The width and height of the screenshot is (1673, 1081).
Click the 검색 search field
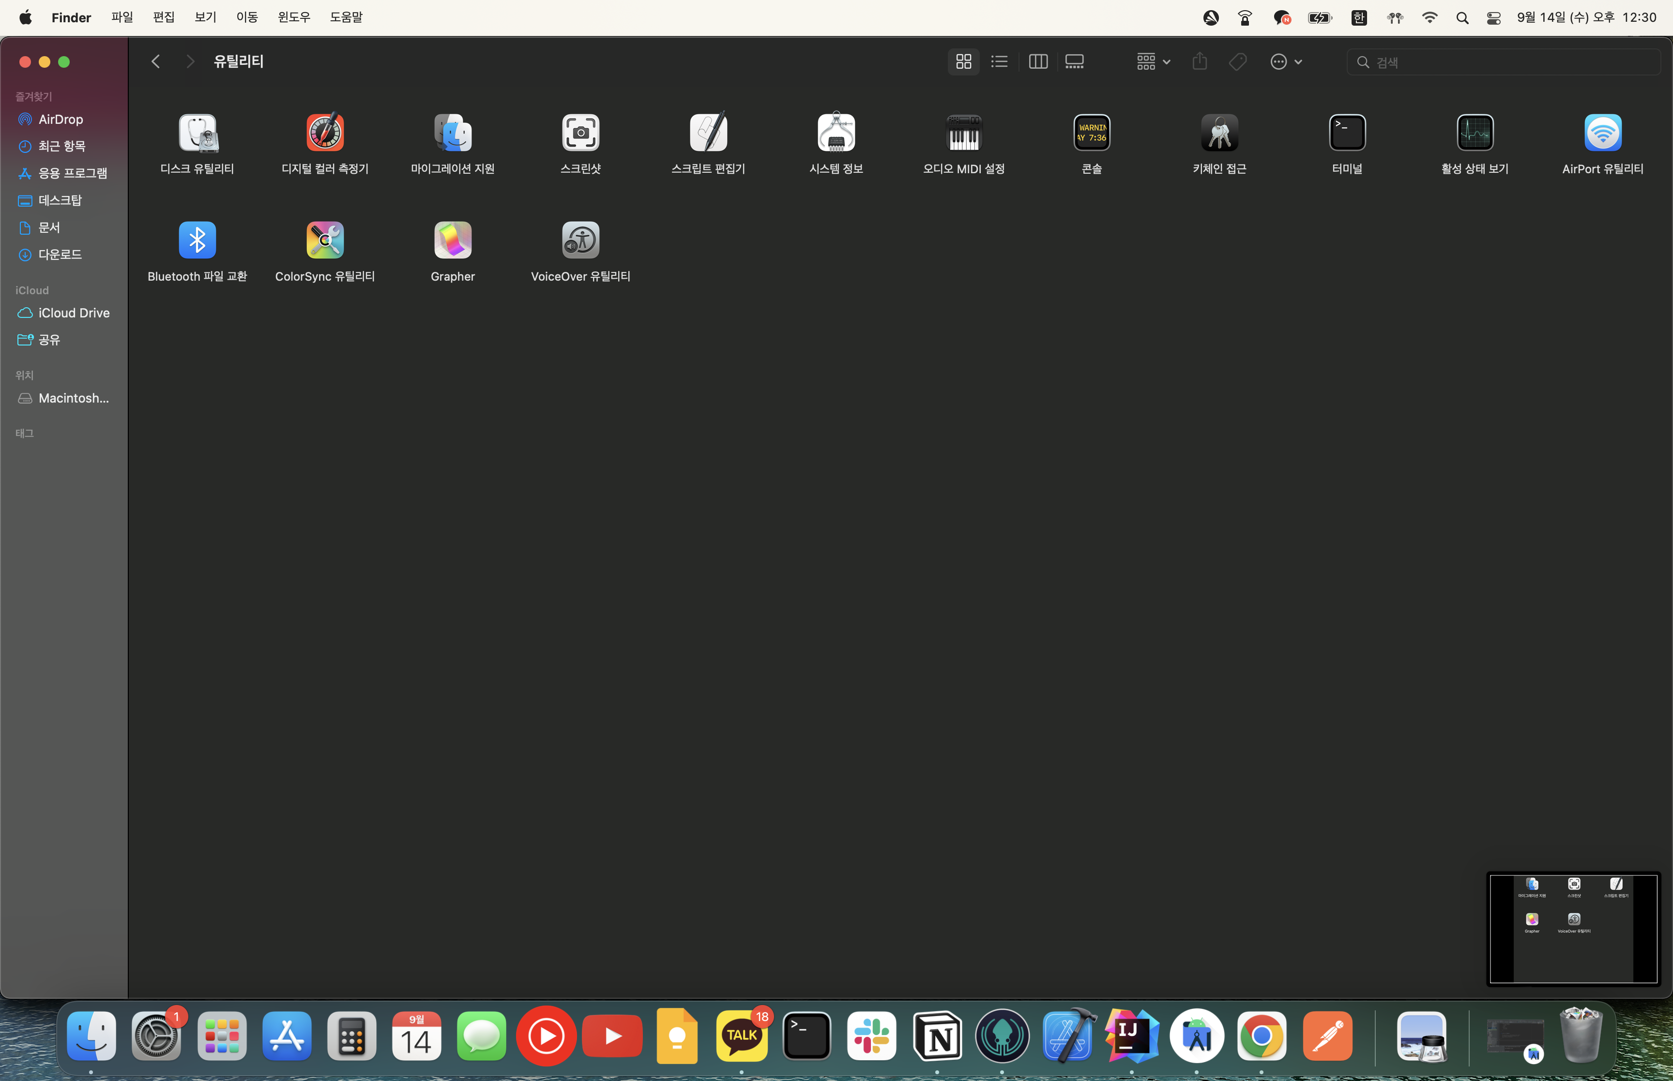1509,62
